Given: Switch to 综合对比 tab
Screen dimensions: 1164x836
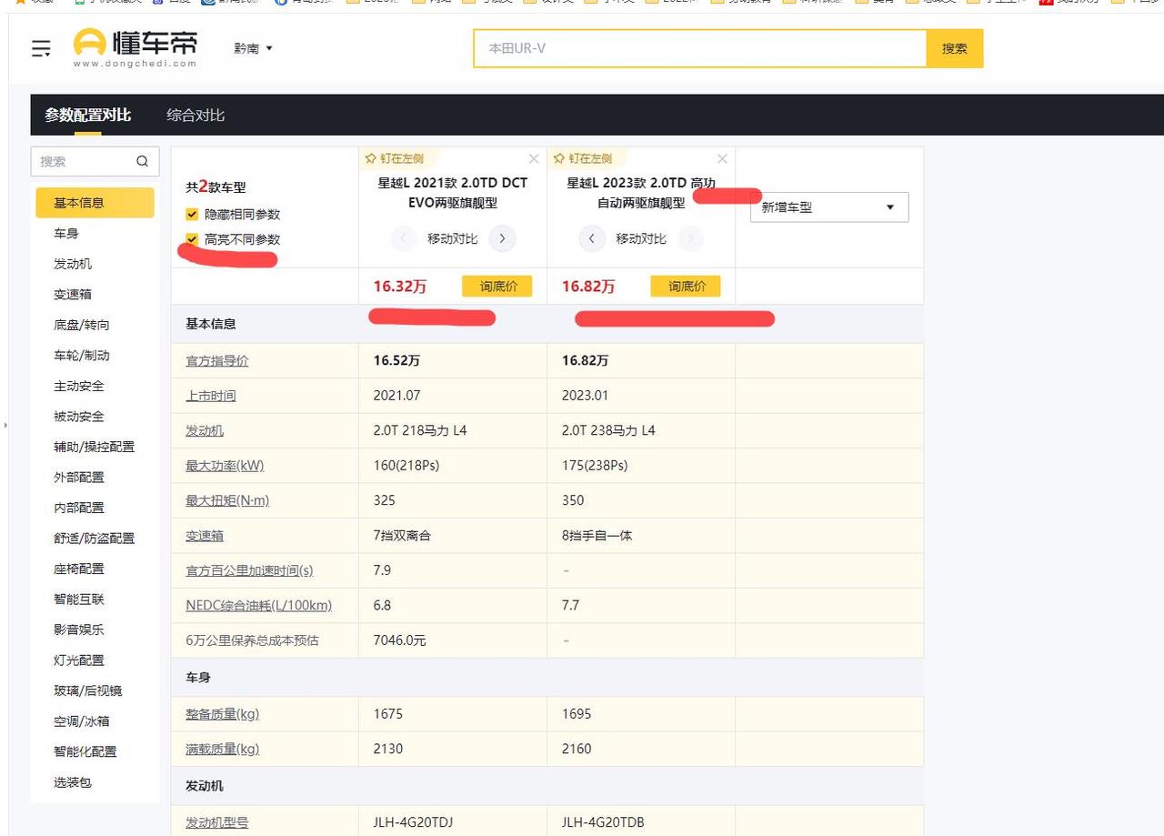Looking at the screenshot, I should (196, 116).
